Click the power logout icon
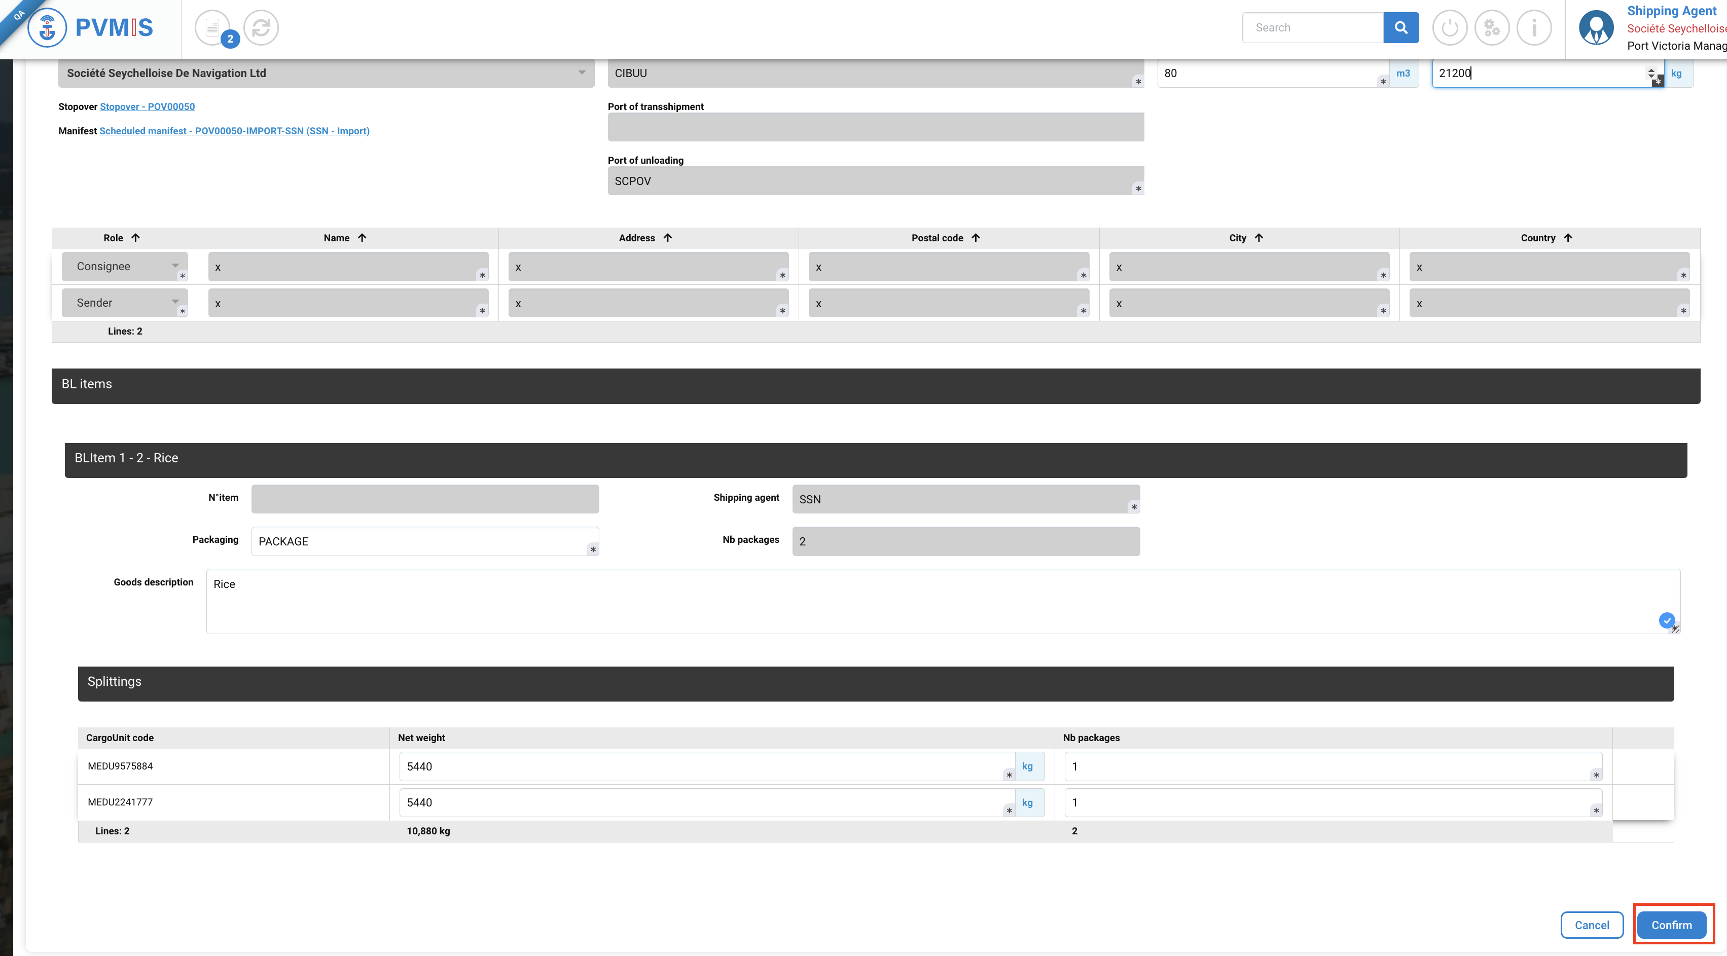Image resolution: width=1727 pixels, height=956 pixels. (x=1450, y=28)
